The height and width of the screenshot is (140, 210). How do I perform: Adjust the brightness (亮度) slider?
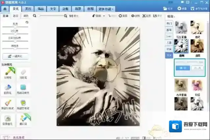[x=15, y=27]
